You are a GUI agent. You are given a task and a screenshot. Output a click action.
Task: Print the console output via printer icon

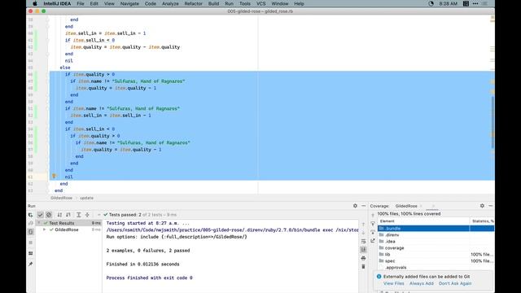tap(364, 258)
